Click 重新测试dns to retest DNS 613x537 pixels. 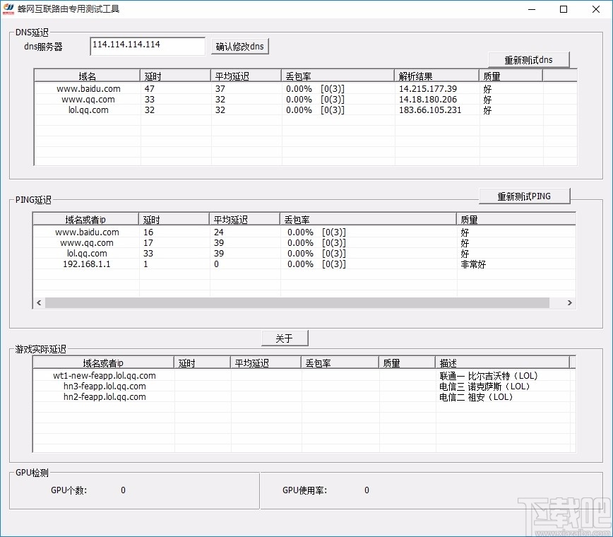pyautogui.click(x=529, y=59)
